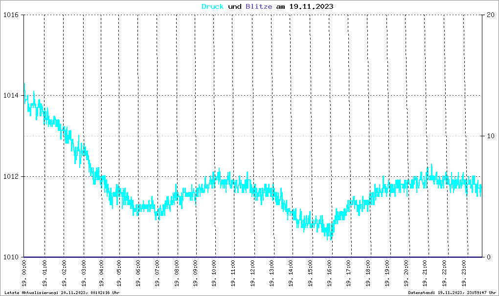499x296 pixels.
Task: Click the '19. 11:00' time axis label
Action: pos(233,274)
